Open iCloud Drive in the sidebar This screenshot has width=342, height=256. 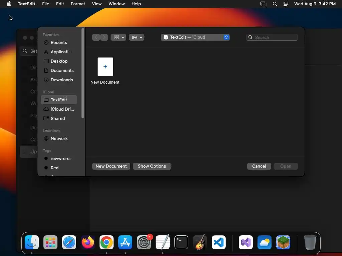click(59, 109)
